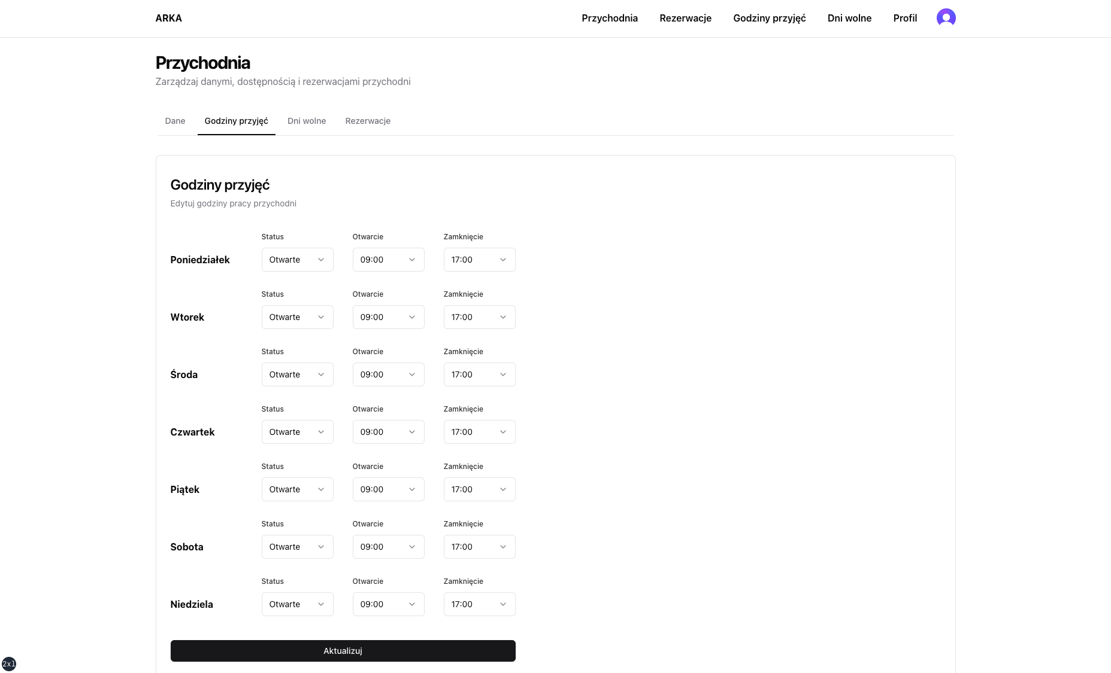Click the Środa day label
1111x673 pixels.
(x=184, y=374)
